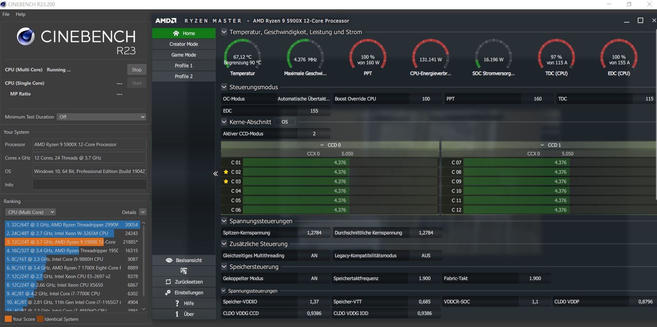
Task: Open Ryzen Master Home page
Action: point(184,33)
